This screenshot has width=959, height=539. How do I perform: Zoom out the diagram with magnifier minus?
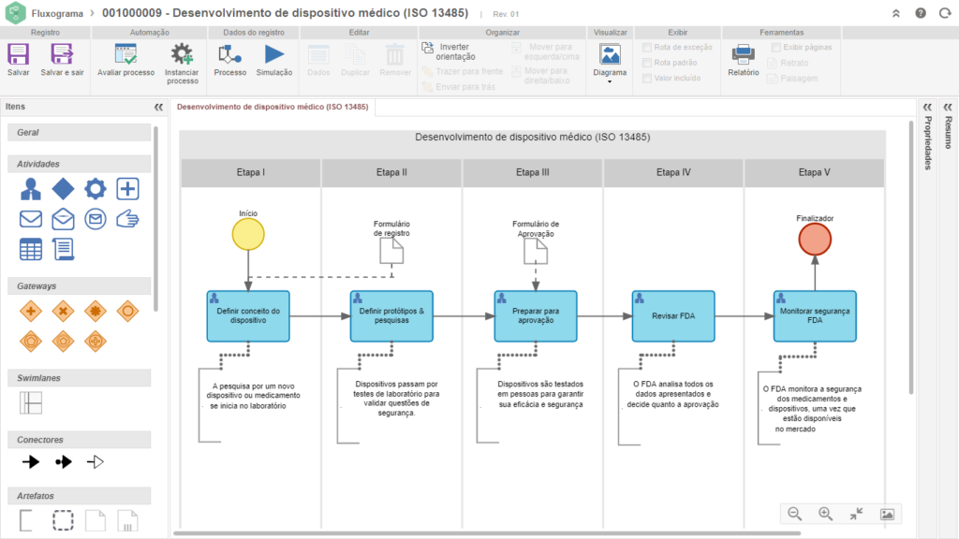[795, 514]
